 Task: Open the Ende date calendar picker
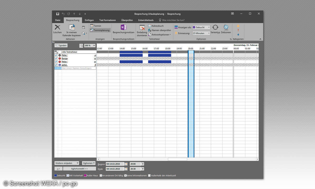click(126, 169)
